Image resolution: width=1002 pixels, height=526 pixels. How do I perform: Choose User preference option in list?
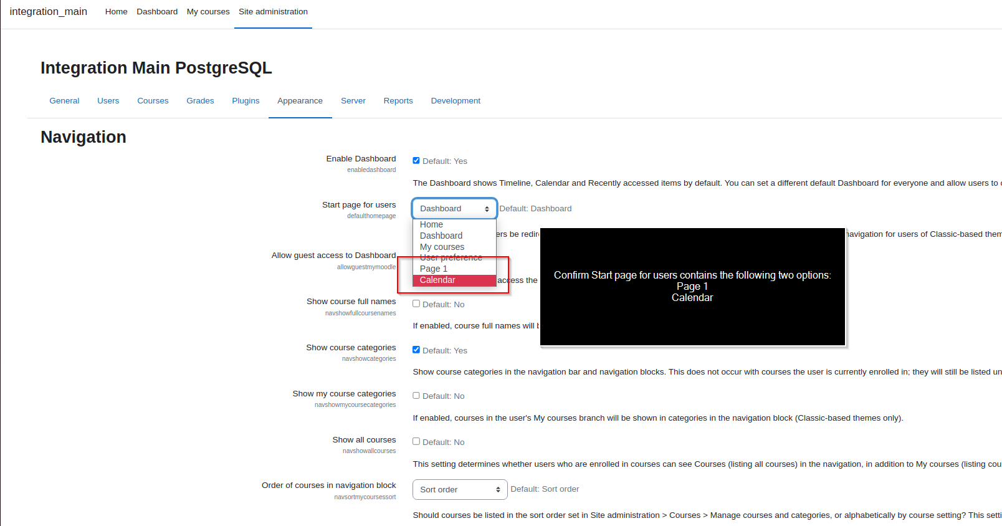tap(454, 257)
